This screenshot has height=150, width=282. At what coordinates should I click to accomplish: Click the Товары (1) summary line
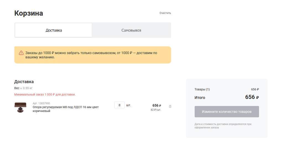(x=202, y=89)
